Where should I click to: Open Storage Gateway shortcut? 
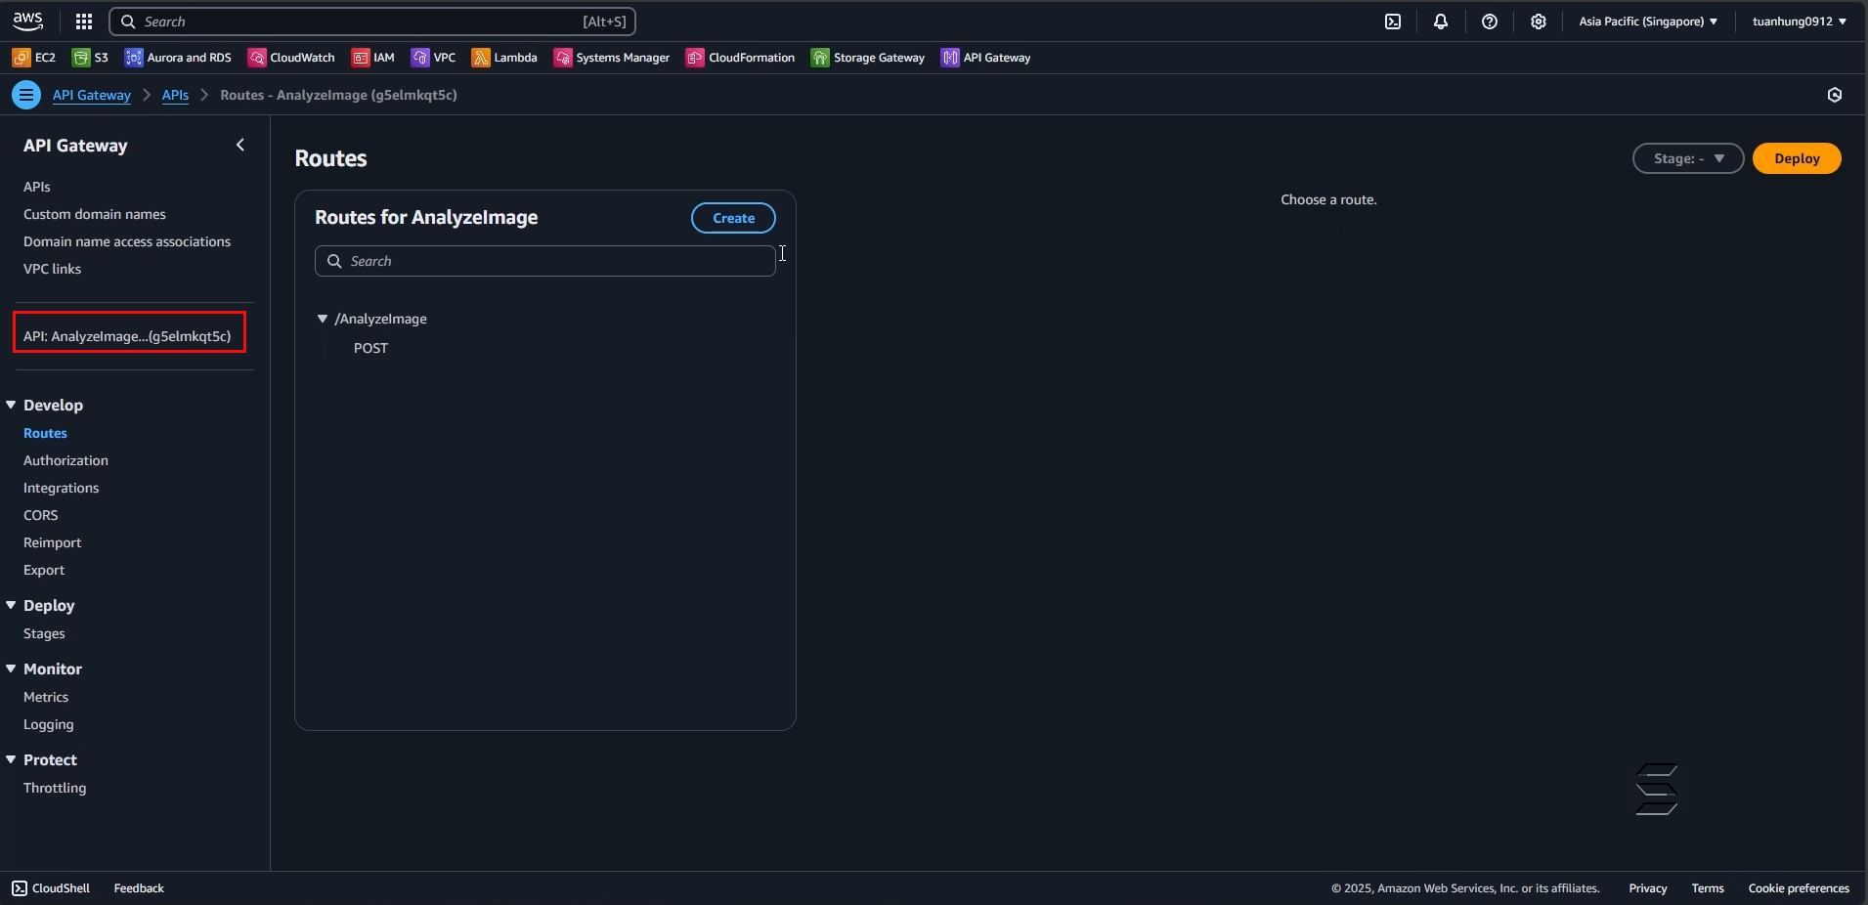pyautogui.click(x=868, y=58)
